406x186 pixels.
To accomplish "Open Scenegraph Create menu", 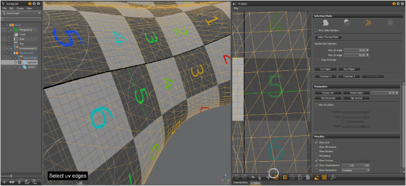I will pyautogui.click(x=20, y=8).
